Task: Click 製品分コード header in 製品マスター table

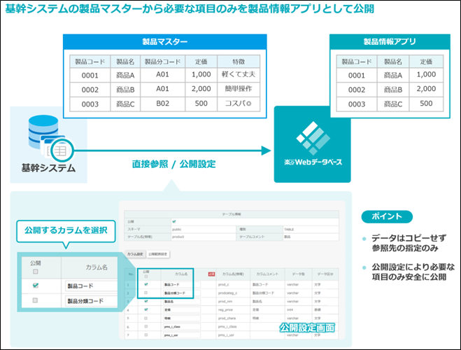Action: pyautogui.click(x=162, y=62)
